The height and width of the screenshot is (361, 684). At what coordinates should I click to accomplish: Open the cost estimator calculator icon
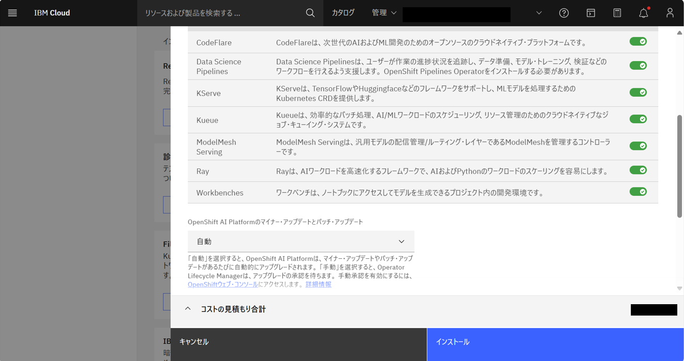coord(617,13)
